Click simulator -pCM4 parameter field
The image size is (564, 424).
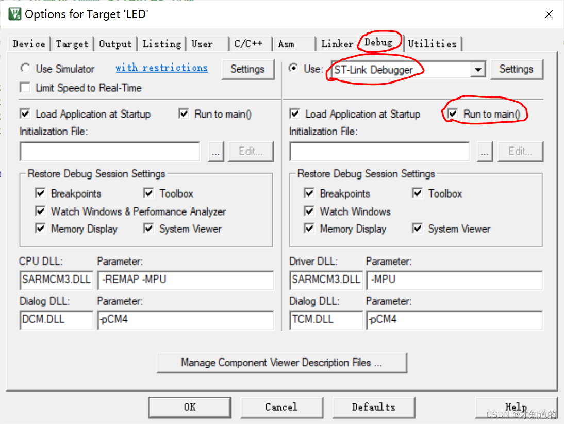click(186, 320)
